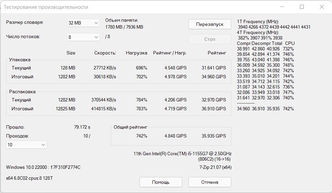Open help with the Помощь button
Viewport: 332px width, 193px height.
click(x=161, y=182)
